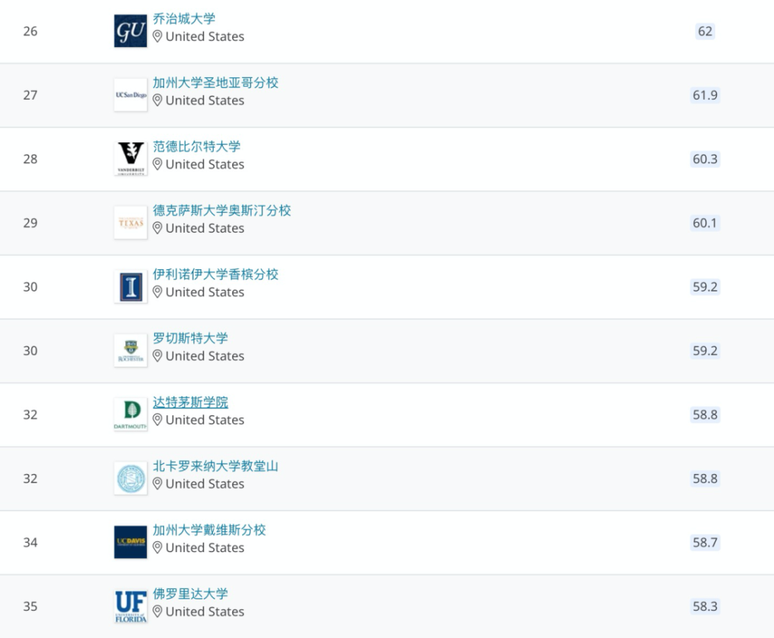Screen dimensions: 774x638
Task: Open the 德克萨斯大学奥斯汀分校 link
Action: click(x=221, y=210)
